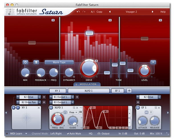The width and height of the screenshot is (174, 140).
Task: Click the XLFO GLIDE knob
Action: [73, 121]
